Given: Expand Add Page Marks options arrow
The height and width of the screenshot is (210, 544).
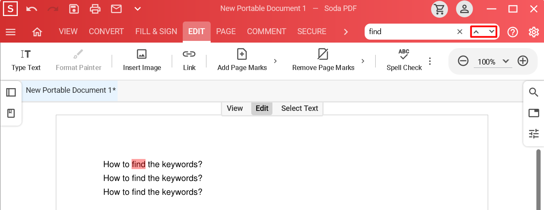Looking at the screenshot, I should tap(275, 61).
